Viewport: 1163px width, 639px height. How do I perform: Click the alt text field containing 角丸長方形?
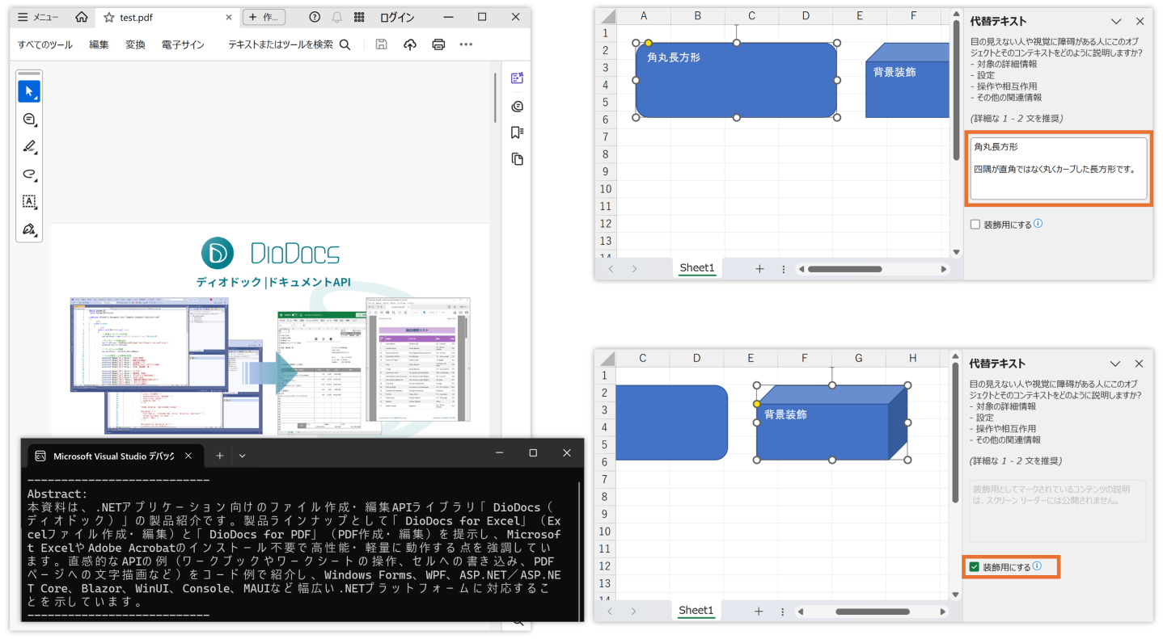click(x=1058, y=169)
